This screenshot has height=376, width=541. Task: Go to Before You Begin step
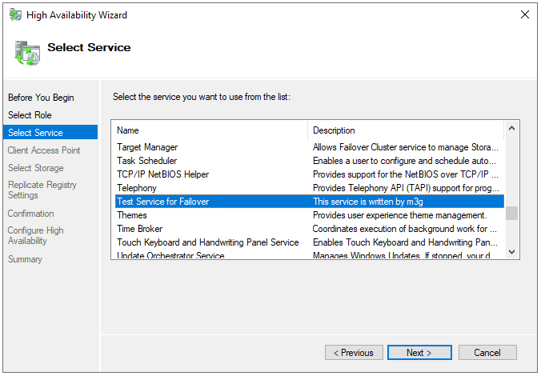click(41, 98)
